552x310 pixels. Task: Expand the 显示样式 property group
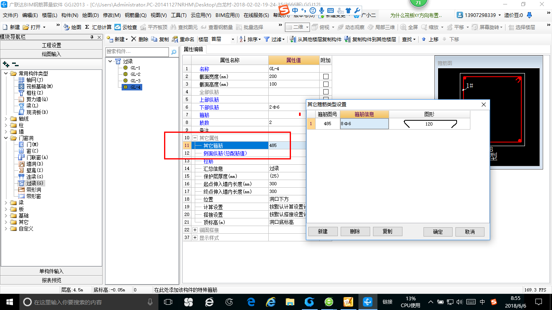(195, 238)
